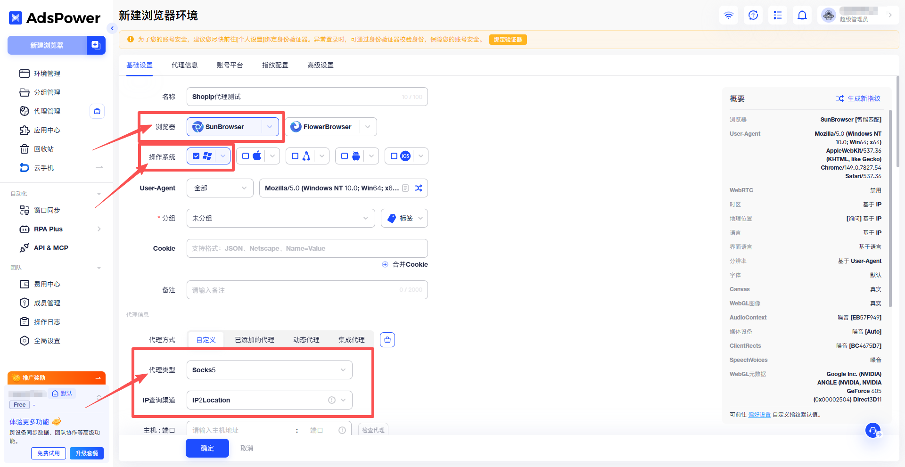This screenshot has width=905, height=467.
Task: Click the 绑定验证器 button in banner
Action: tap(508, 40)
